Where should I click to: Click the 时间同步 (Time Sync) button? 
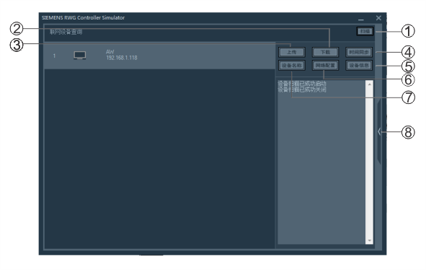pos(359,52)
